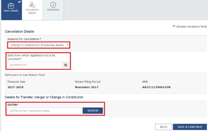This screenshot has height=131, width=208.
Task: Focus the DD/MM/YYYY date input field
Action: coord(35,65)
